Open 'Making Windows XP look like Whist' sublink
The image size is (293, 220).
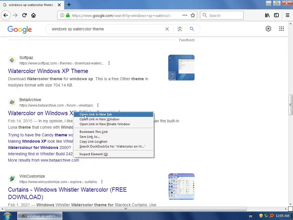(x=41, y=141)
